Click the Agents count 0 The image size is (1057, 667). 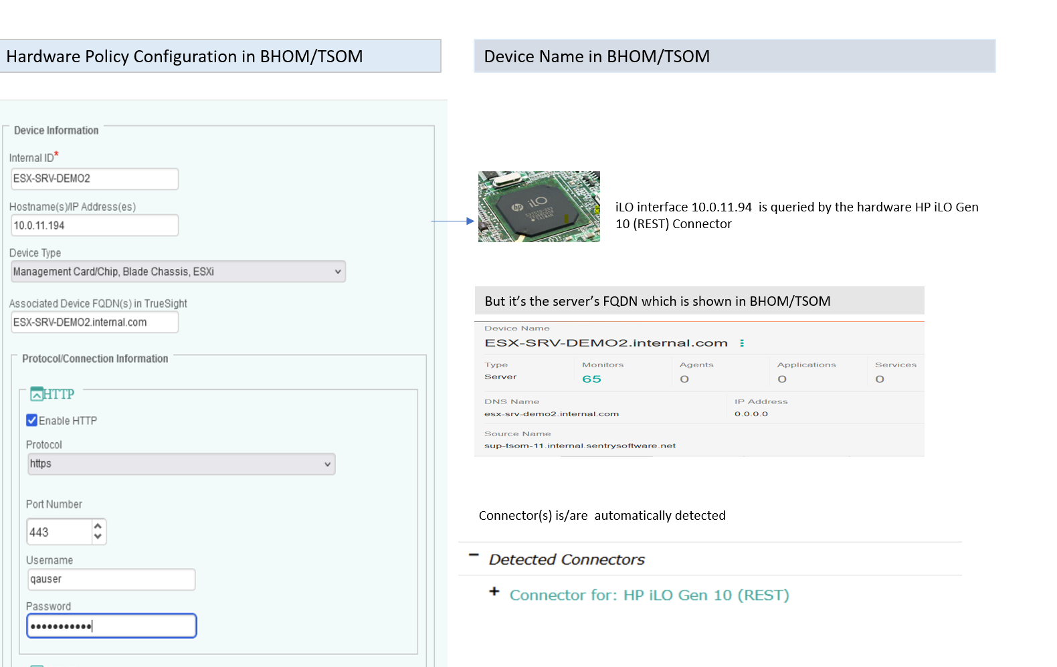684,379
